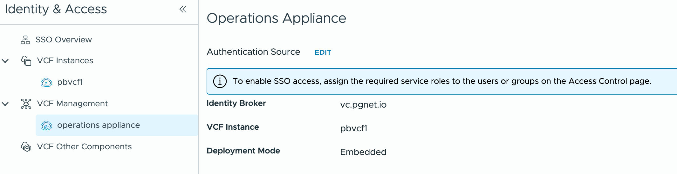Viewport: 677px width, 174px height.
Task: Click the SSO Overview hierarchy icon
Action: 25,40
